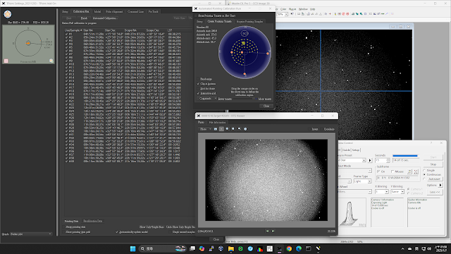Switch to File Information tab in FITS Viewer
The width and height of the screenshot is (451, 254).
pos(217,122)
